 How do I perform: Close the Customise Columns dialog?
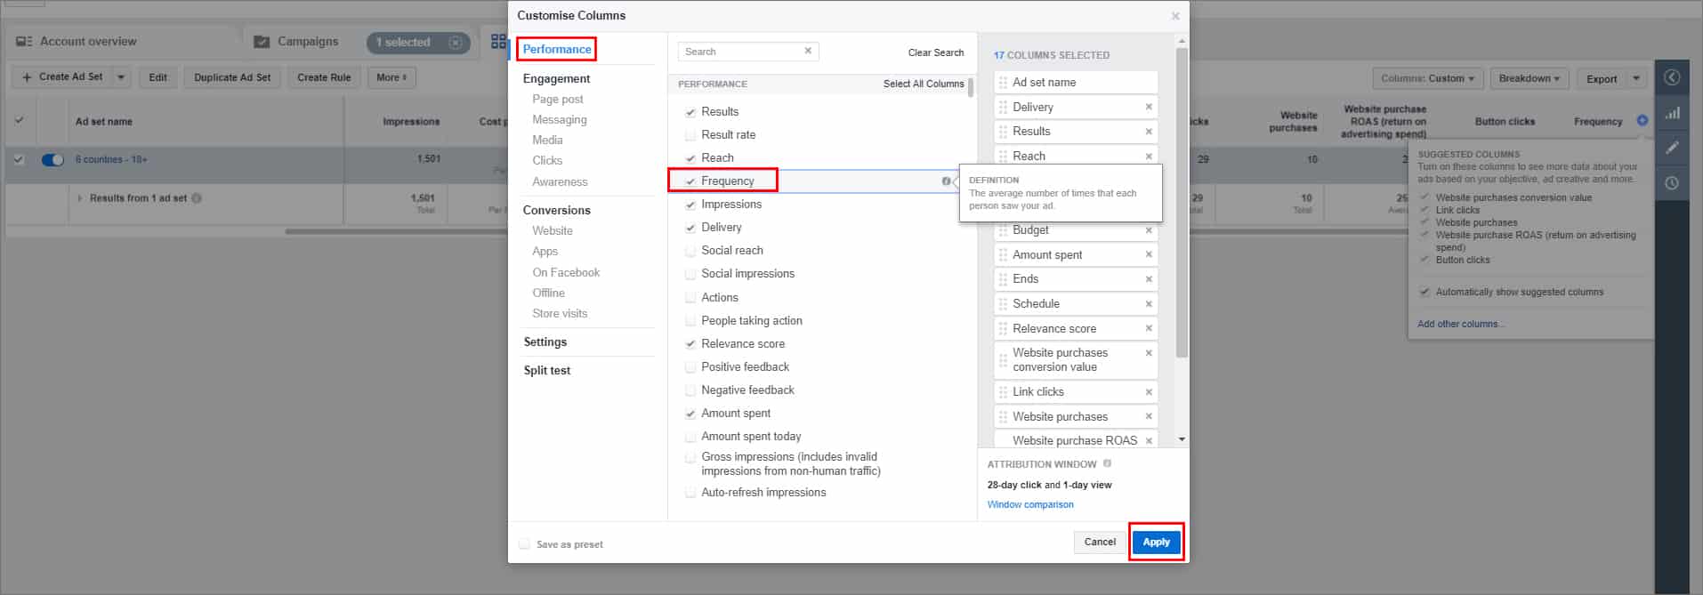pos(1175,16)
